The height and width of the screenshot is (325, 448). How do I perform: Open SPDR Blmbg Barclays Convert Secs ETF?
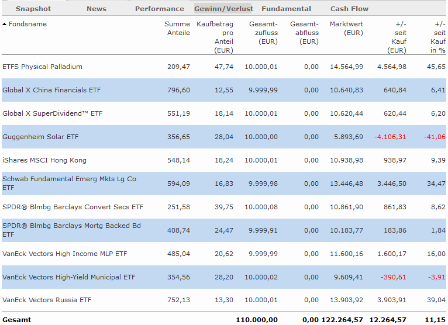coord(73,207)
